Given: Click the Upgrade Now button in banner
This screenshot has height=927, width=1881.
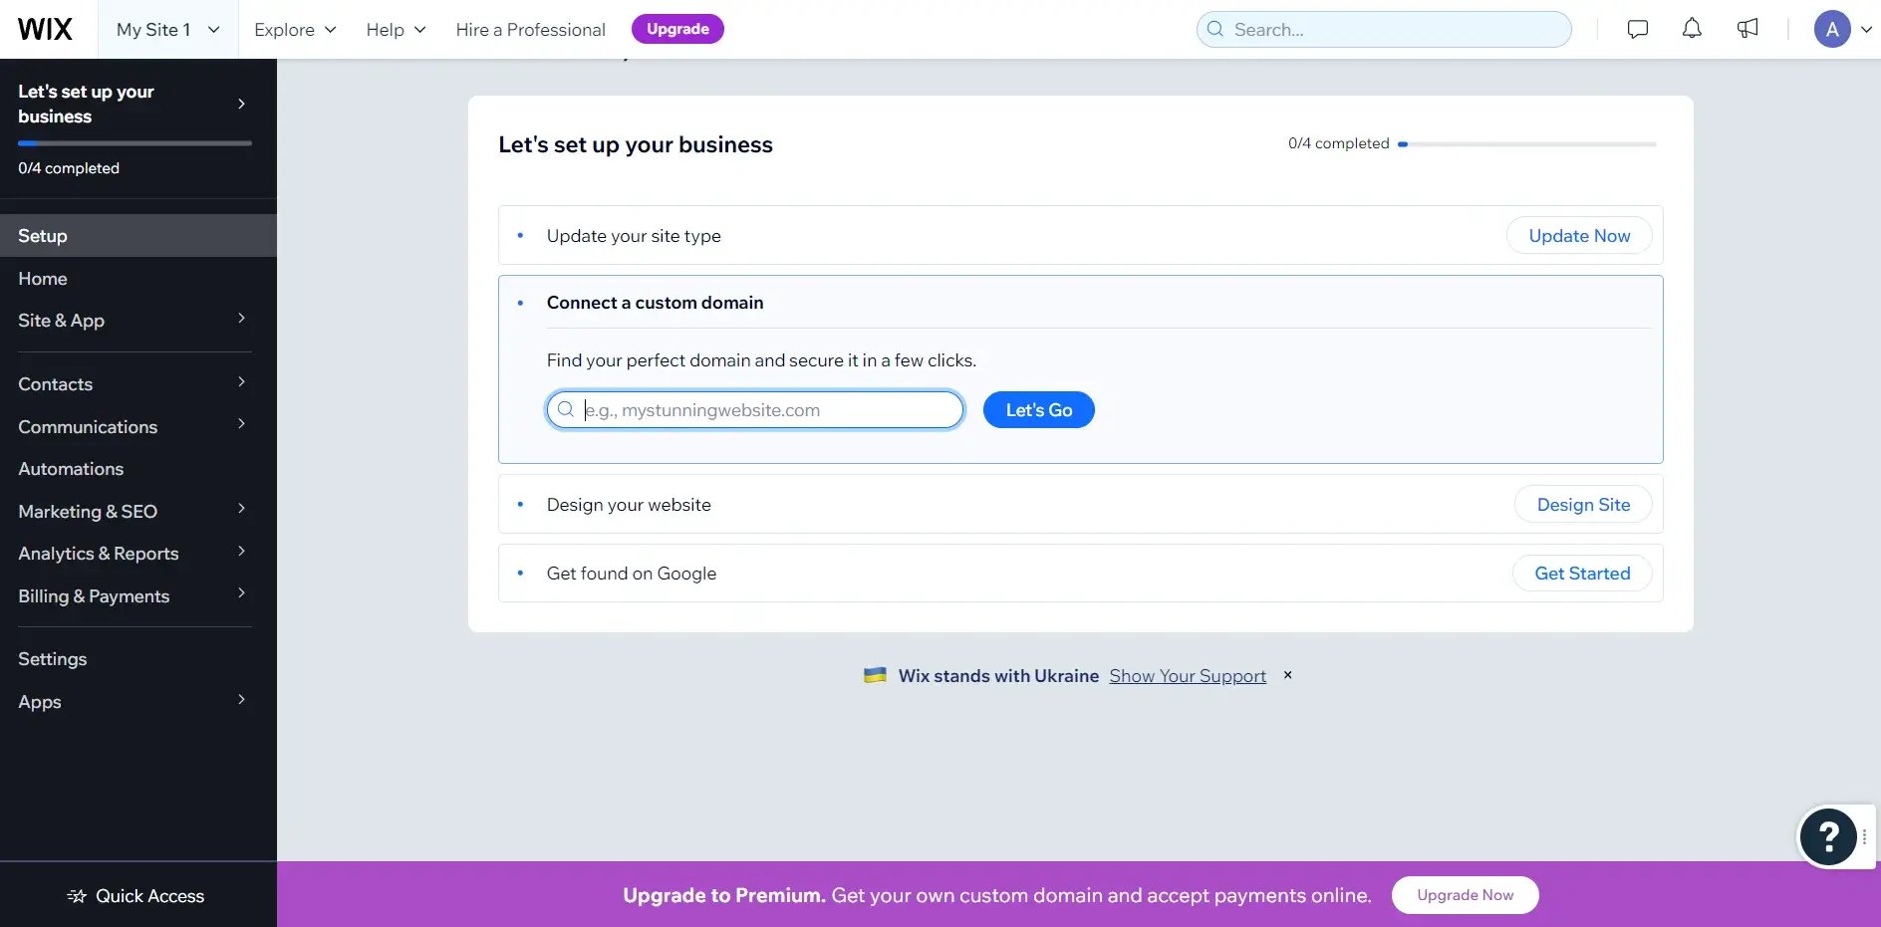Looking at the screenshot, I should [x=1465, y=895].
